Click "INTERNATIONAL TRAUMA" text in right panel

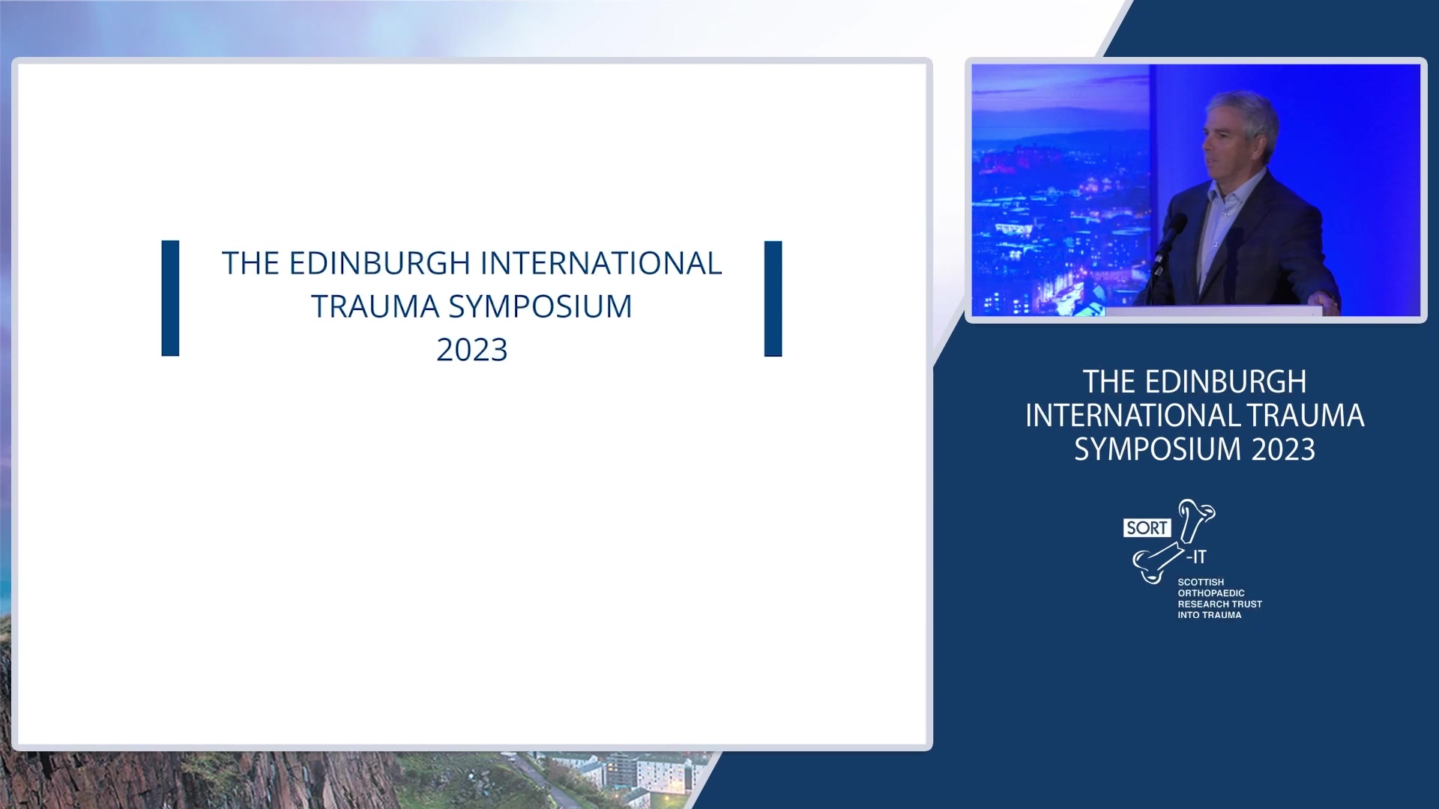(x=1194, y=416)
